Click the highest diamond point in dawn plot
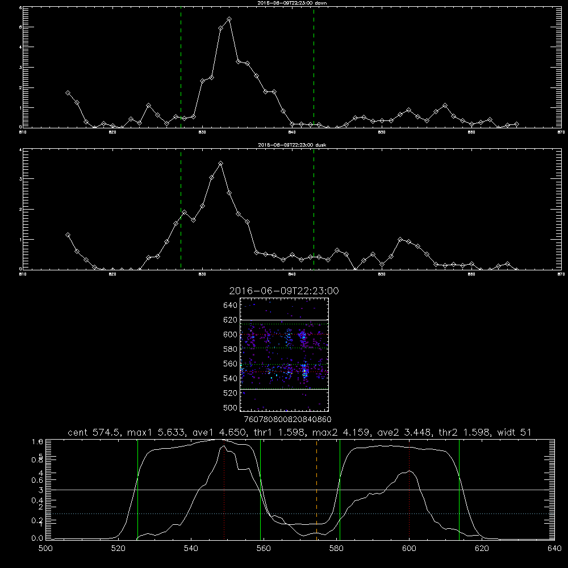568x568 pixels. tap(229, 19)
